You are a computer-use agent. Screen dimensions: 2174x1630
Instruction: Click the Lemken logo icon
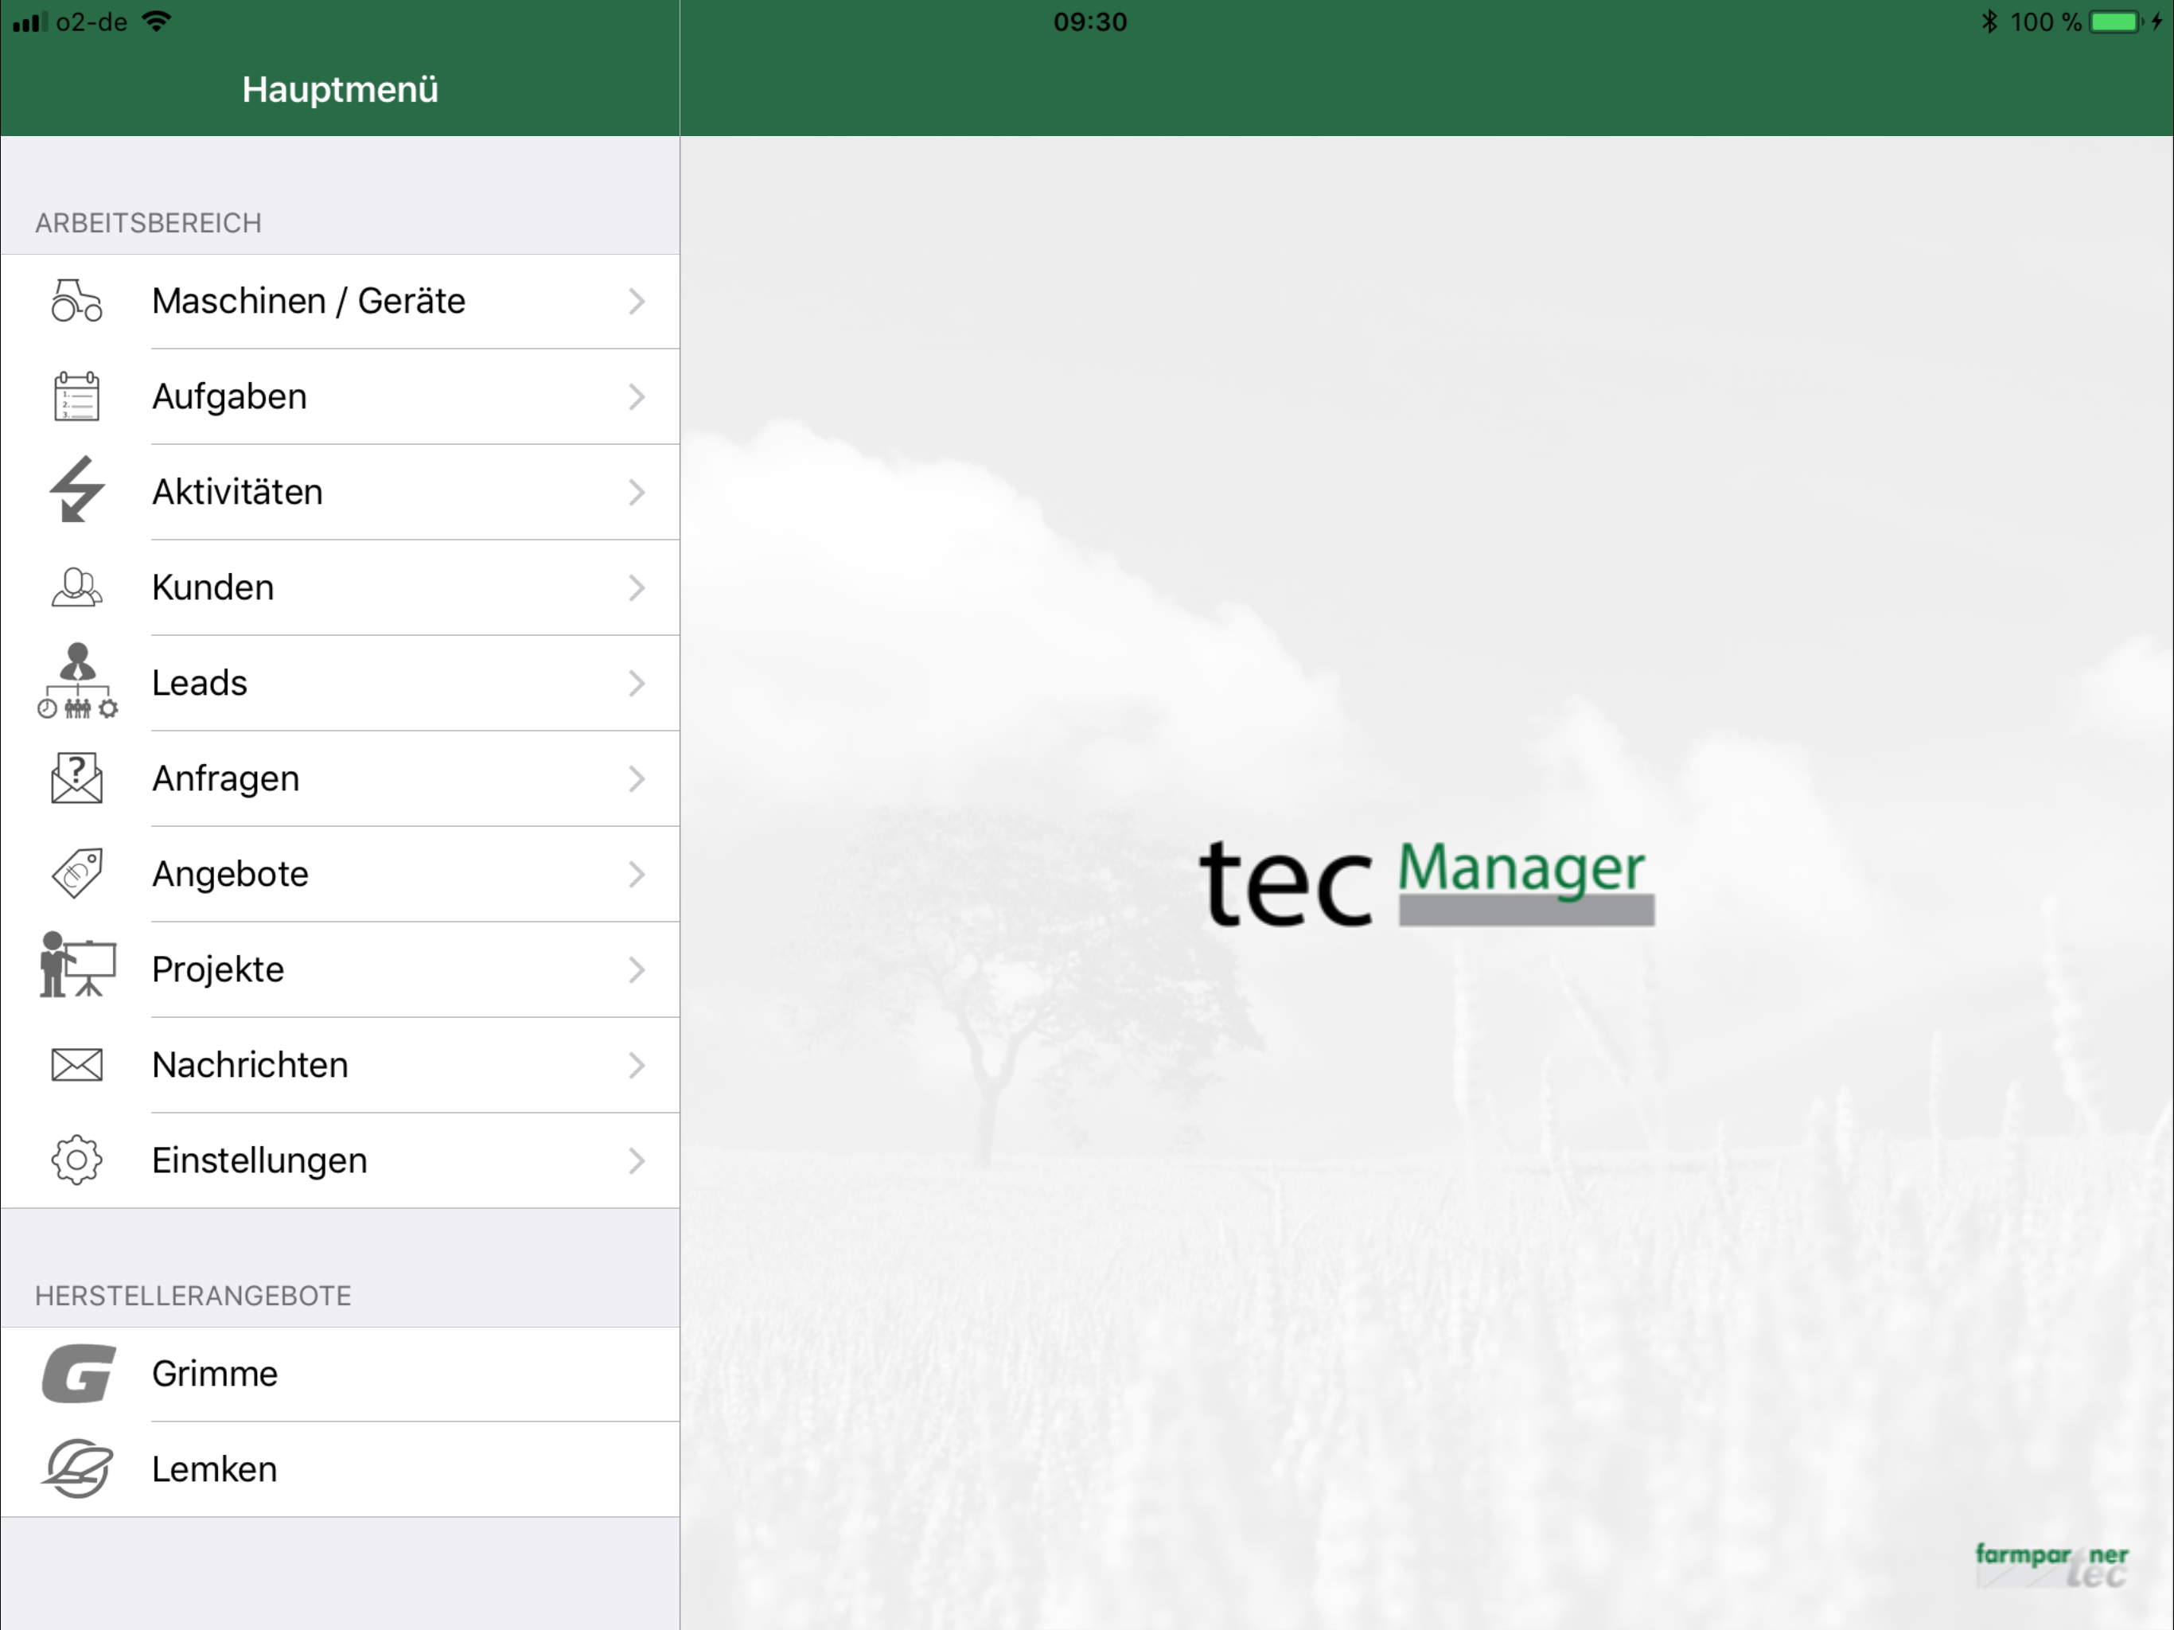(78, 1468)
